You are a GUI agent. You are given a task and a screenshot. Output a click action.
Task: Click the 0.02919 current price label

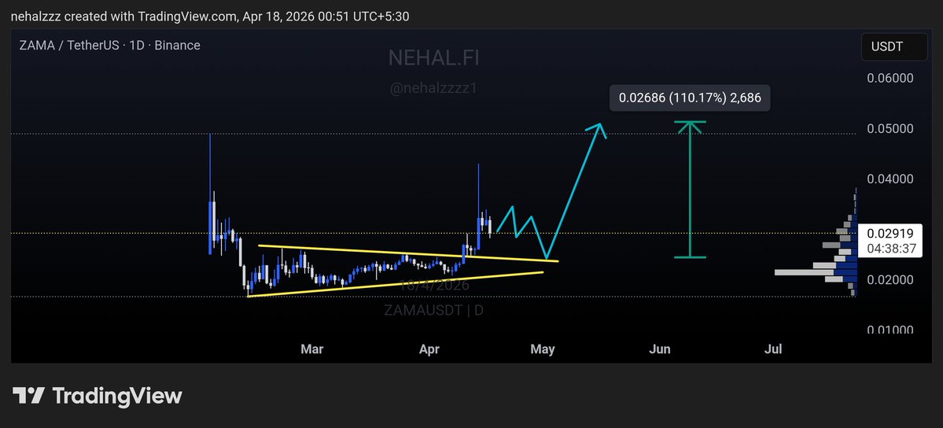click(886, 234)
